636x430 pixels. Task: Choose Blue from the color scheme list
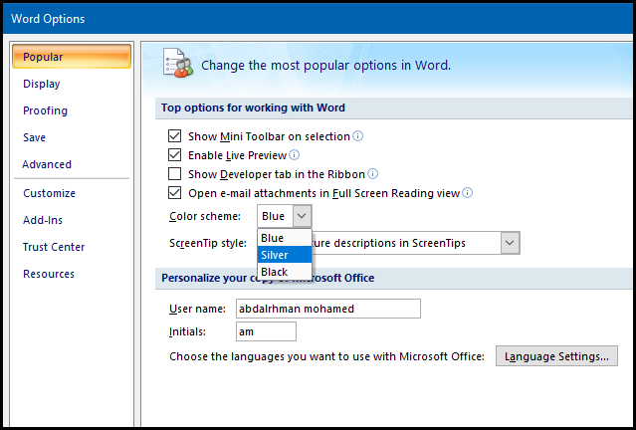[285, 238]
